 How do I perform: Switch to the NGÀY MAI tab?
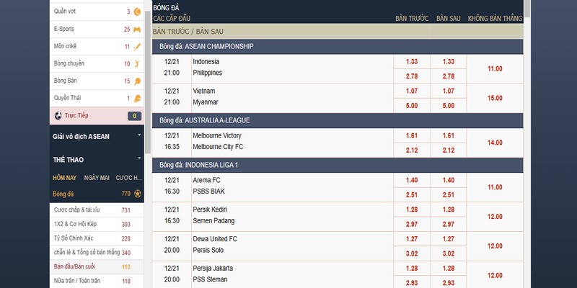96,177
